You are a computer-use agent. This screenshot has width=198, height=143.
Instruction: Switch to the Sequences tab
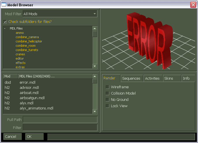[x=131, y=79]
